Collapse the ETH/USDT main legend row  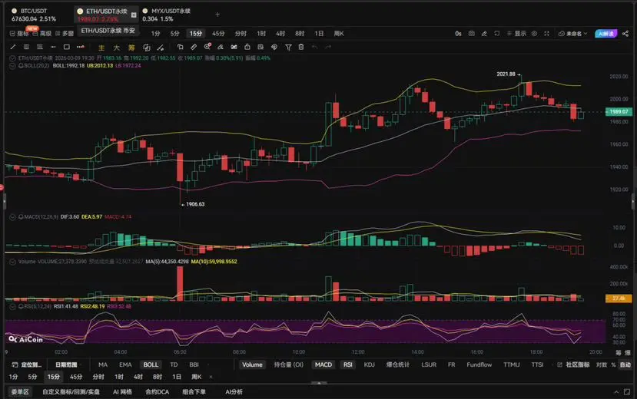(x=12, y=58)
